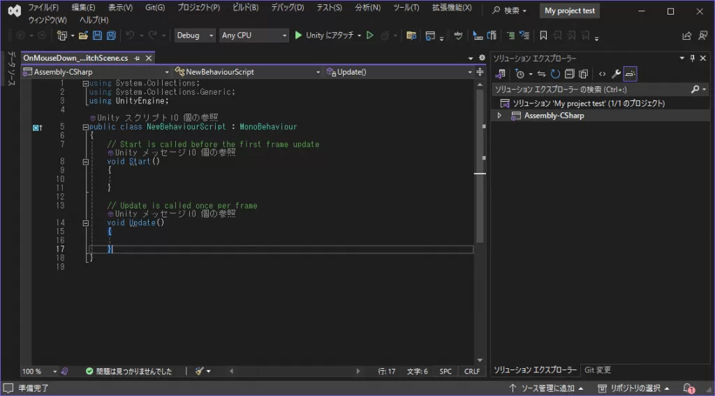Screen dimensions: 715x396
Task: Open the notifications bell in status bar
Action: pyautogui.click(x=688, y=388)
